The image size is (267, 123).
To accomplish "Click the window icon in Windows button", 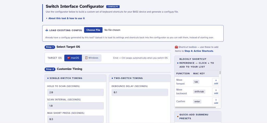I will click(x=86, y=58).
